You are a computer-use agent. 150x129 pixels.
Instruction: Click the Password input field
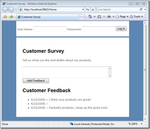pyautogui.click(x=98, y=29)
